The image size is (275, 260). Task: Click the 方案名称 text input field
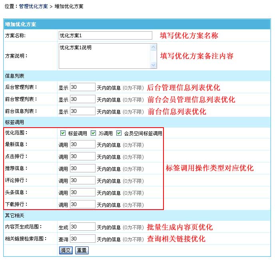[x=105, y=36]
